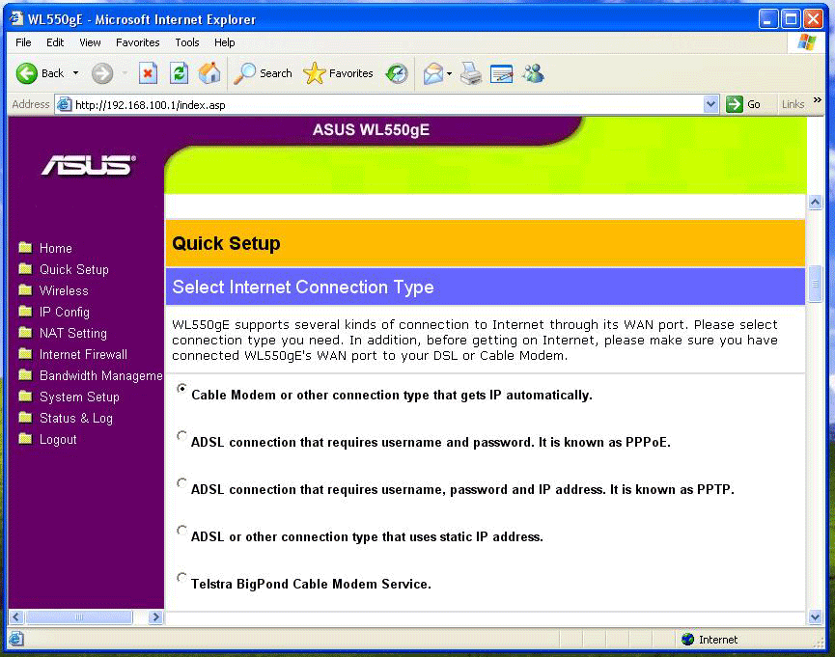
Task: Select Cable Modem automatic IP option
Action: pyautogui.click(x=181, y=389)
